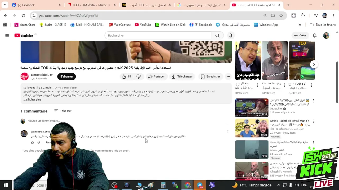Download the video with Télécharger
The height and width of the screenshot is (190, 339).
(x=182, y=77)
